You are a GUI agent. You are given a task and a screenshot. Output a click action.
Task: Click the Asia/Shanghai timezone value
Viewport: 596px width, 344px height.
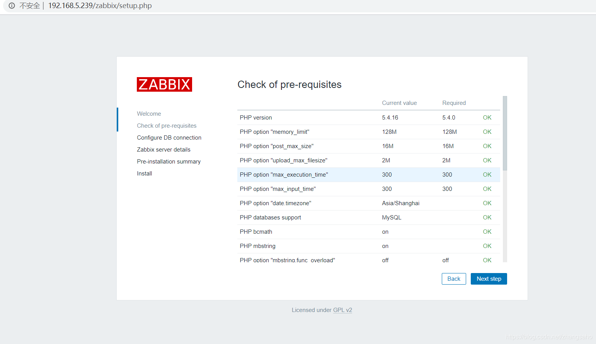[x=400, y=203]
